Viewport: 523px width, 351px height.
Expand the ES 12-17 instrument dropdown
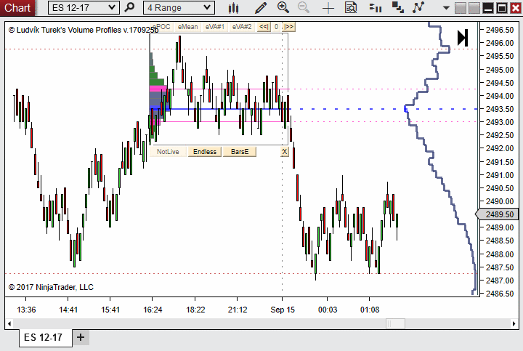(x=84, y=8)
